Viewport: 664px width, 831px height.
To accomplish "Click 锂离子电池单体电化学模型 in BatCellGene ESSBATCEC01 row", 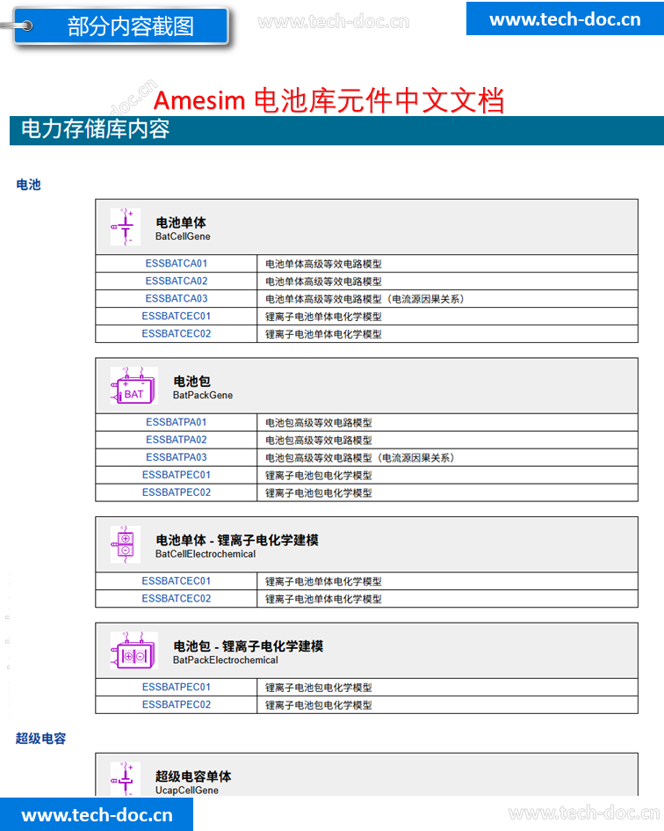I will pos(323,317).
